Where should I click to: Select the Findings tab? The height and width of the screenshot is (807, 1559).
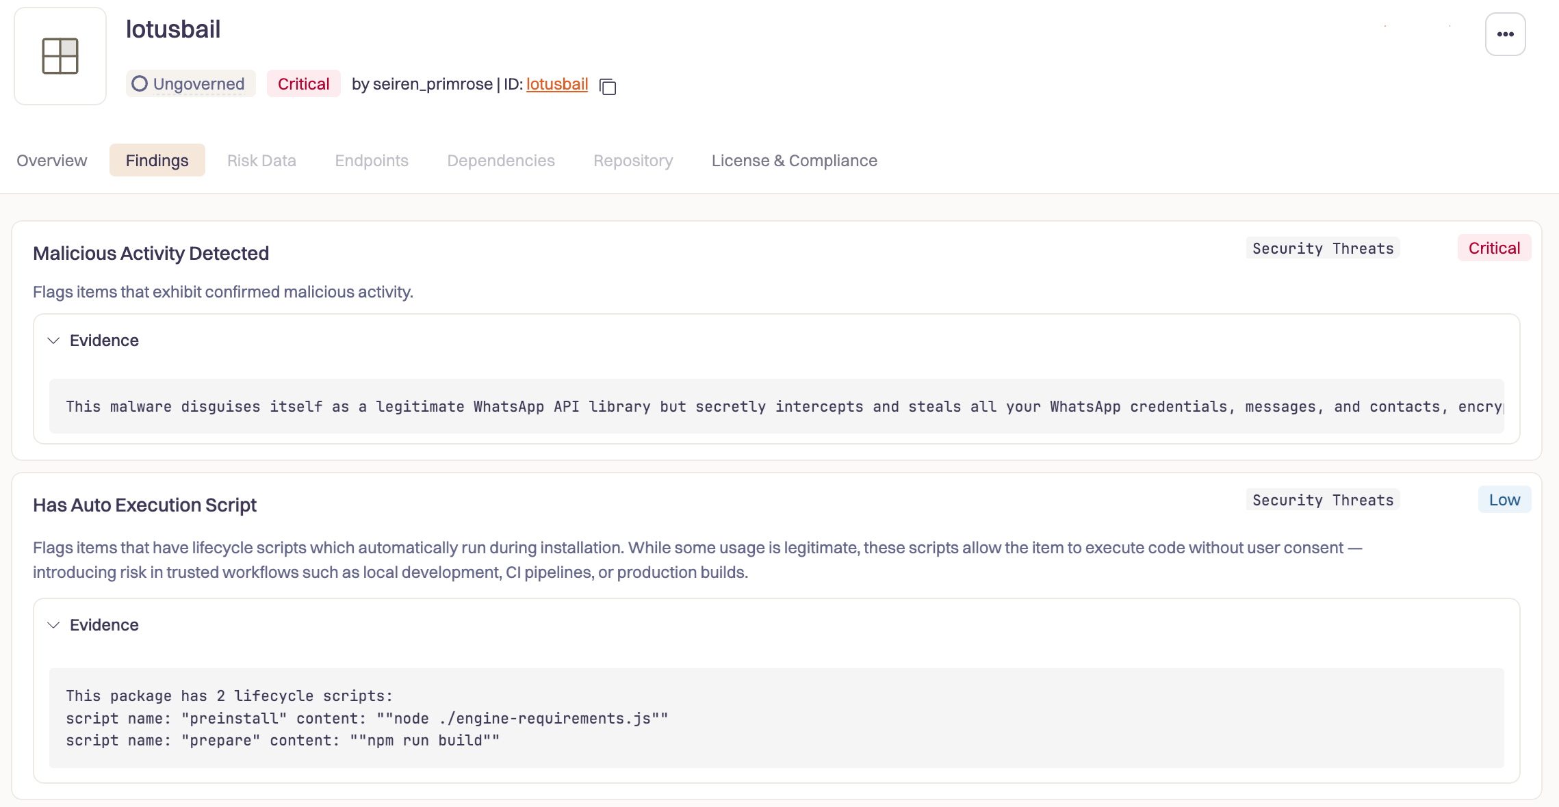(157, 161)
